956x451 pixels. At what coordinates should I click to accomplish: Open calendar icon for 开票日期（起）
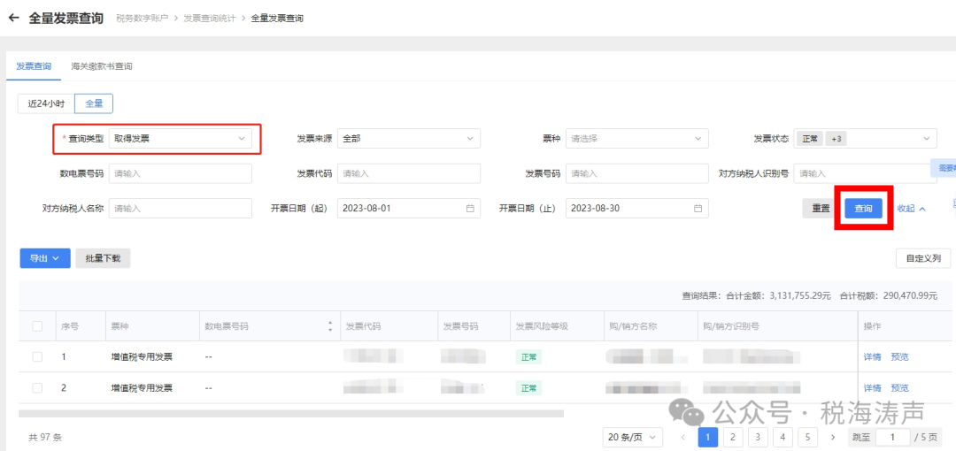[x=470, y=209]
